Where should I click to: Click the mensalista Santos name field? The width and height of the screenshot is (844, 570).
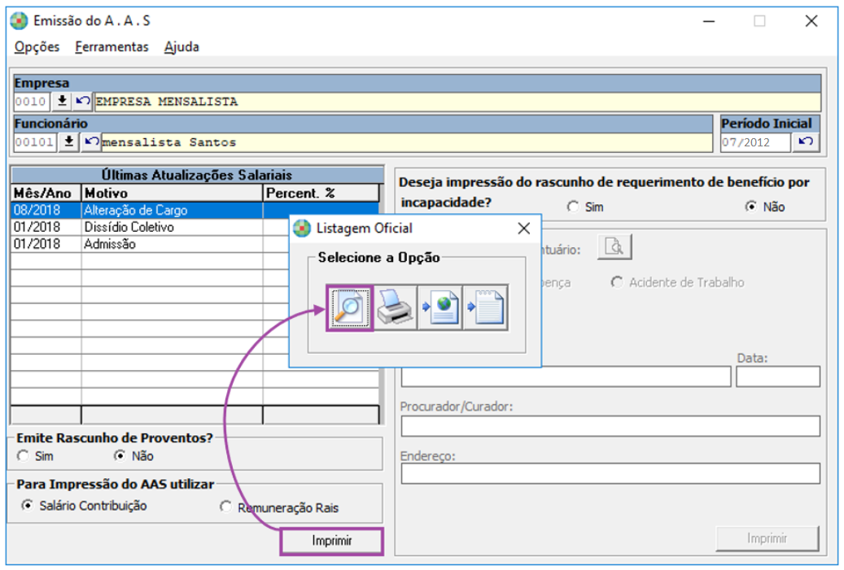click(407, 142)
